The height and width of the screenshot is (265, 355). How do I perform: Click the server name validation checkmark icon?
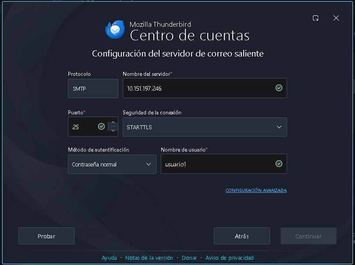279,88
